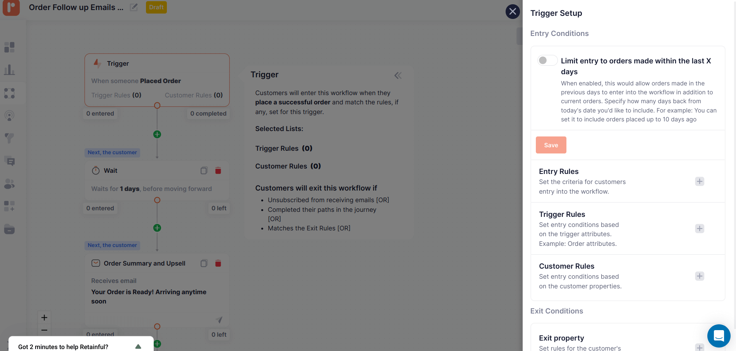Open the dashboard icon in the sidebar
736x351 pixels.
tap(9, 47)
